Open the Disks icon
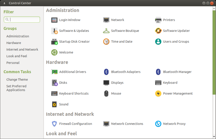 pos(55,83)
